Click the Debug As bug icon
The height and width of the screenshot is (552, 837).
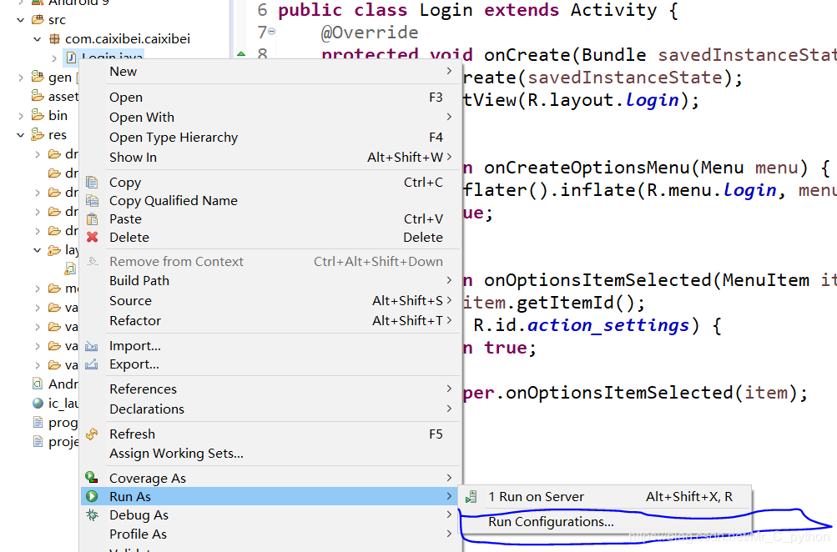click(93, 515)
